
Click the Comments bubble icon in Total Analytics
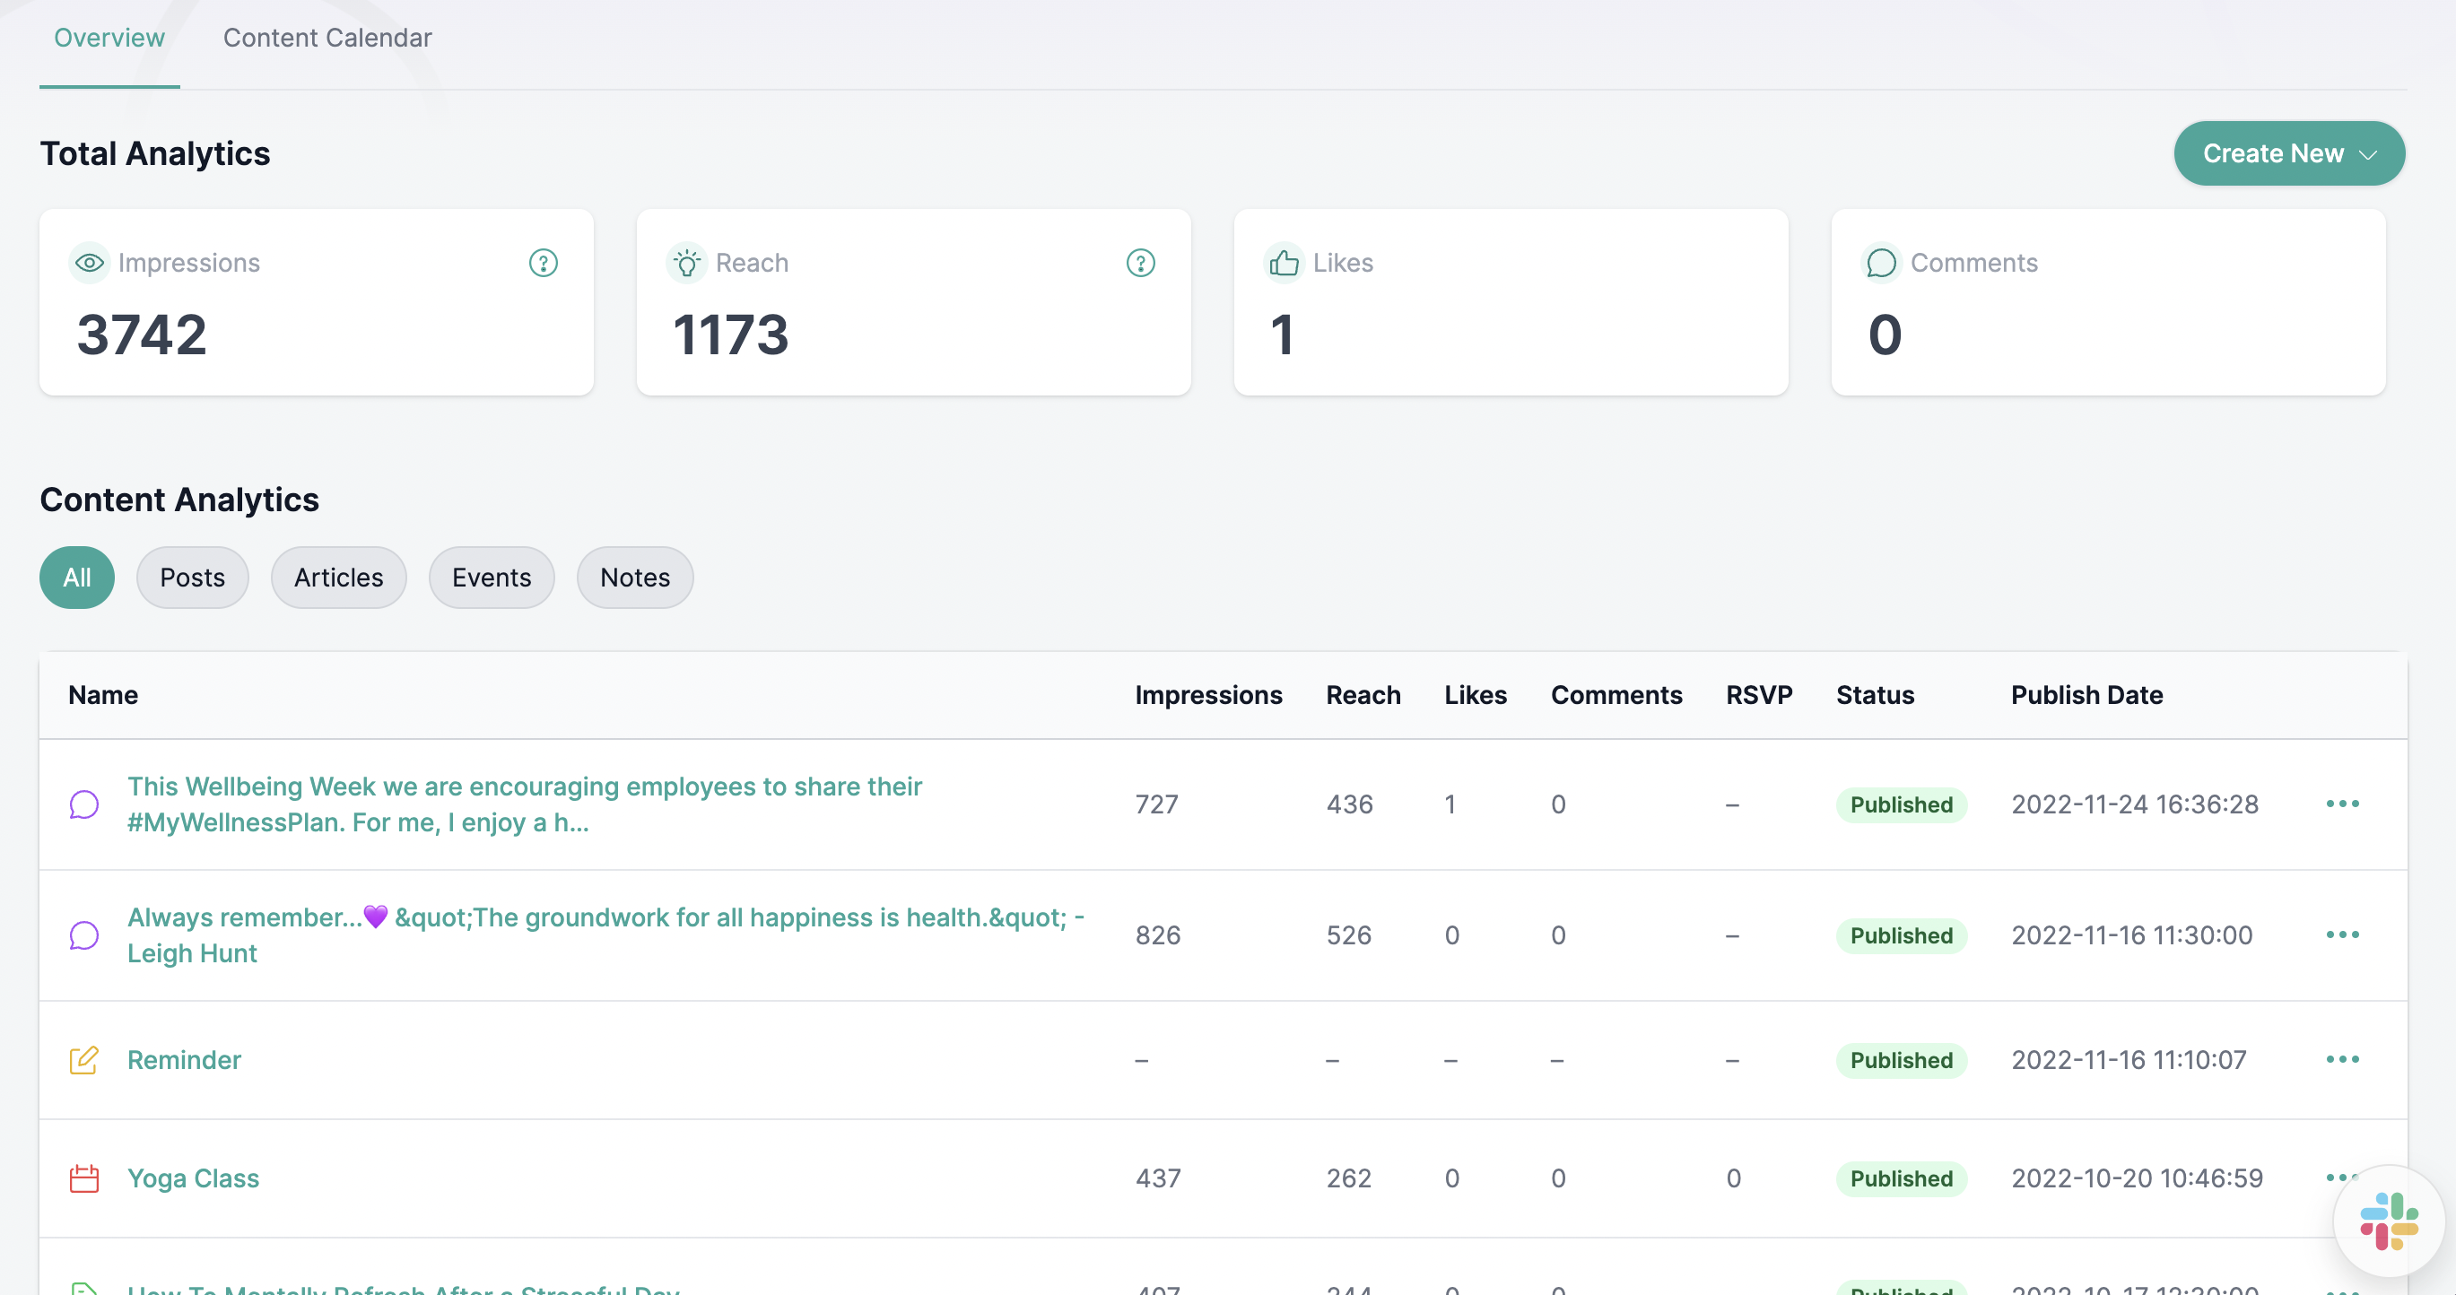(1881, 263)
